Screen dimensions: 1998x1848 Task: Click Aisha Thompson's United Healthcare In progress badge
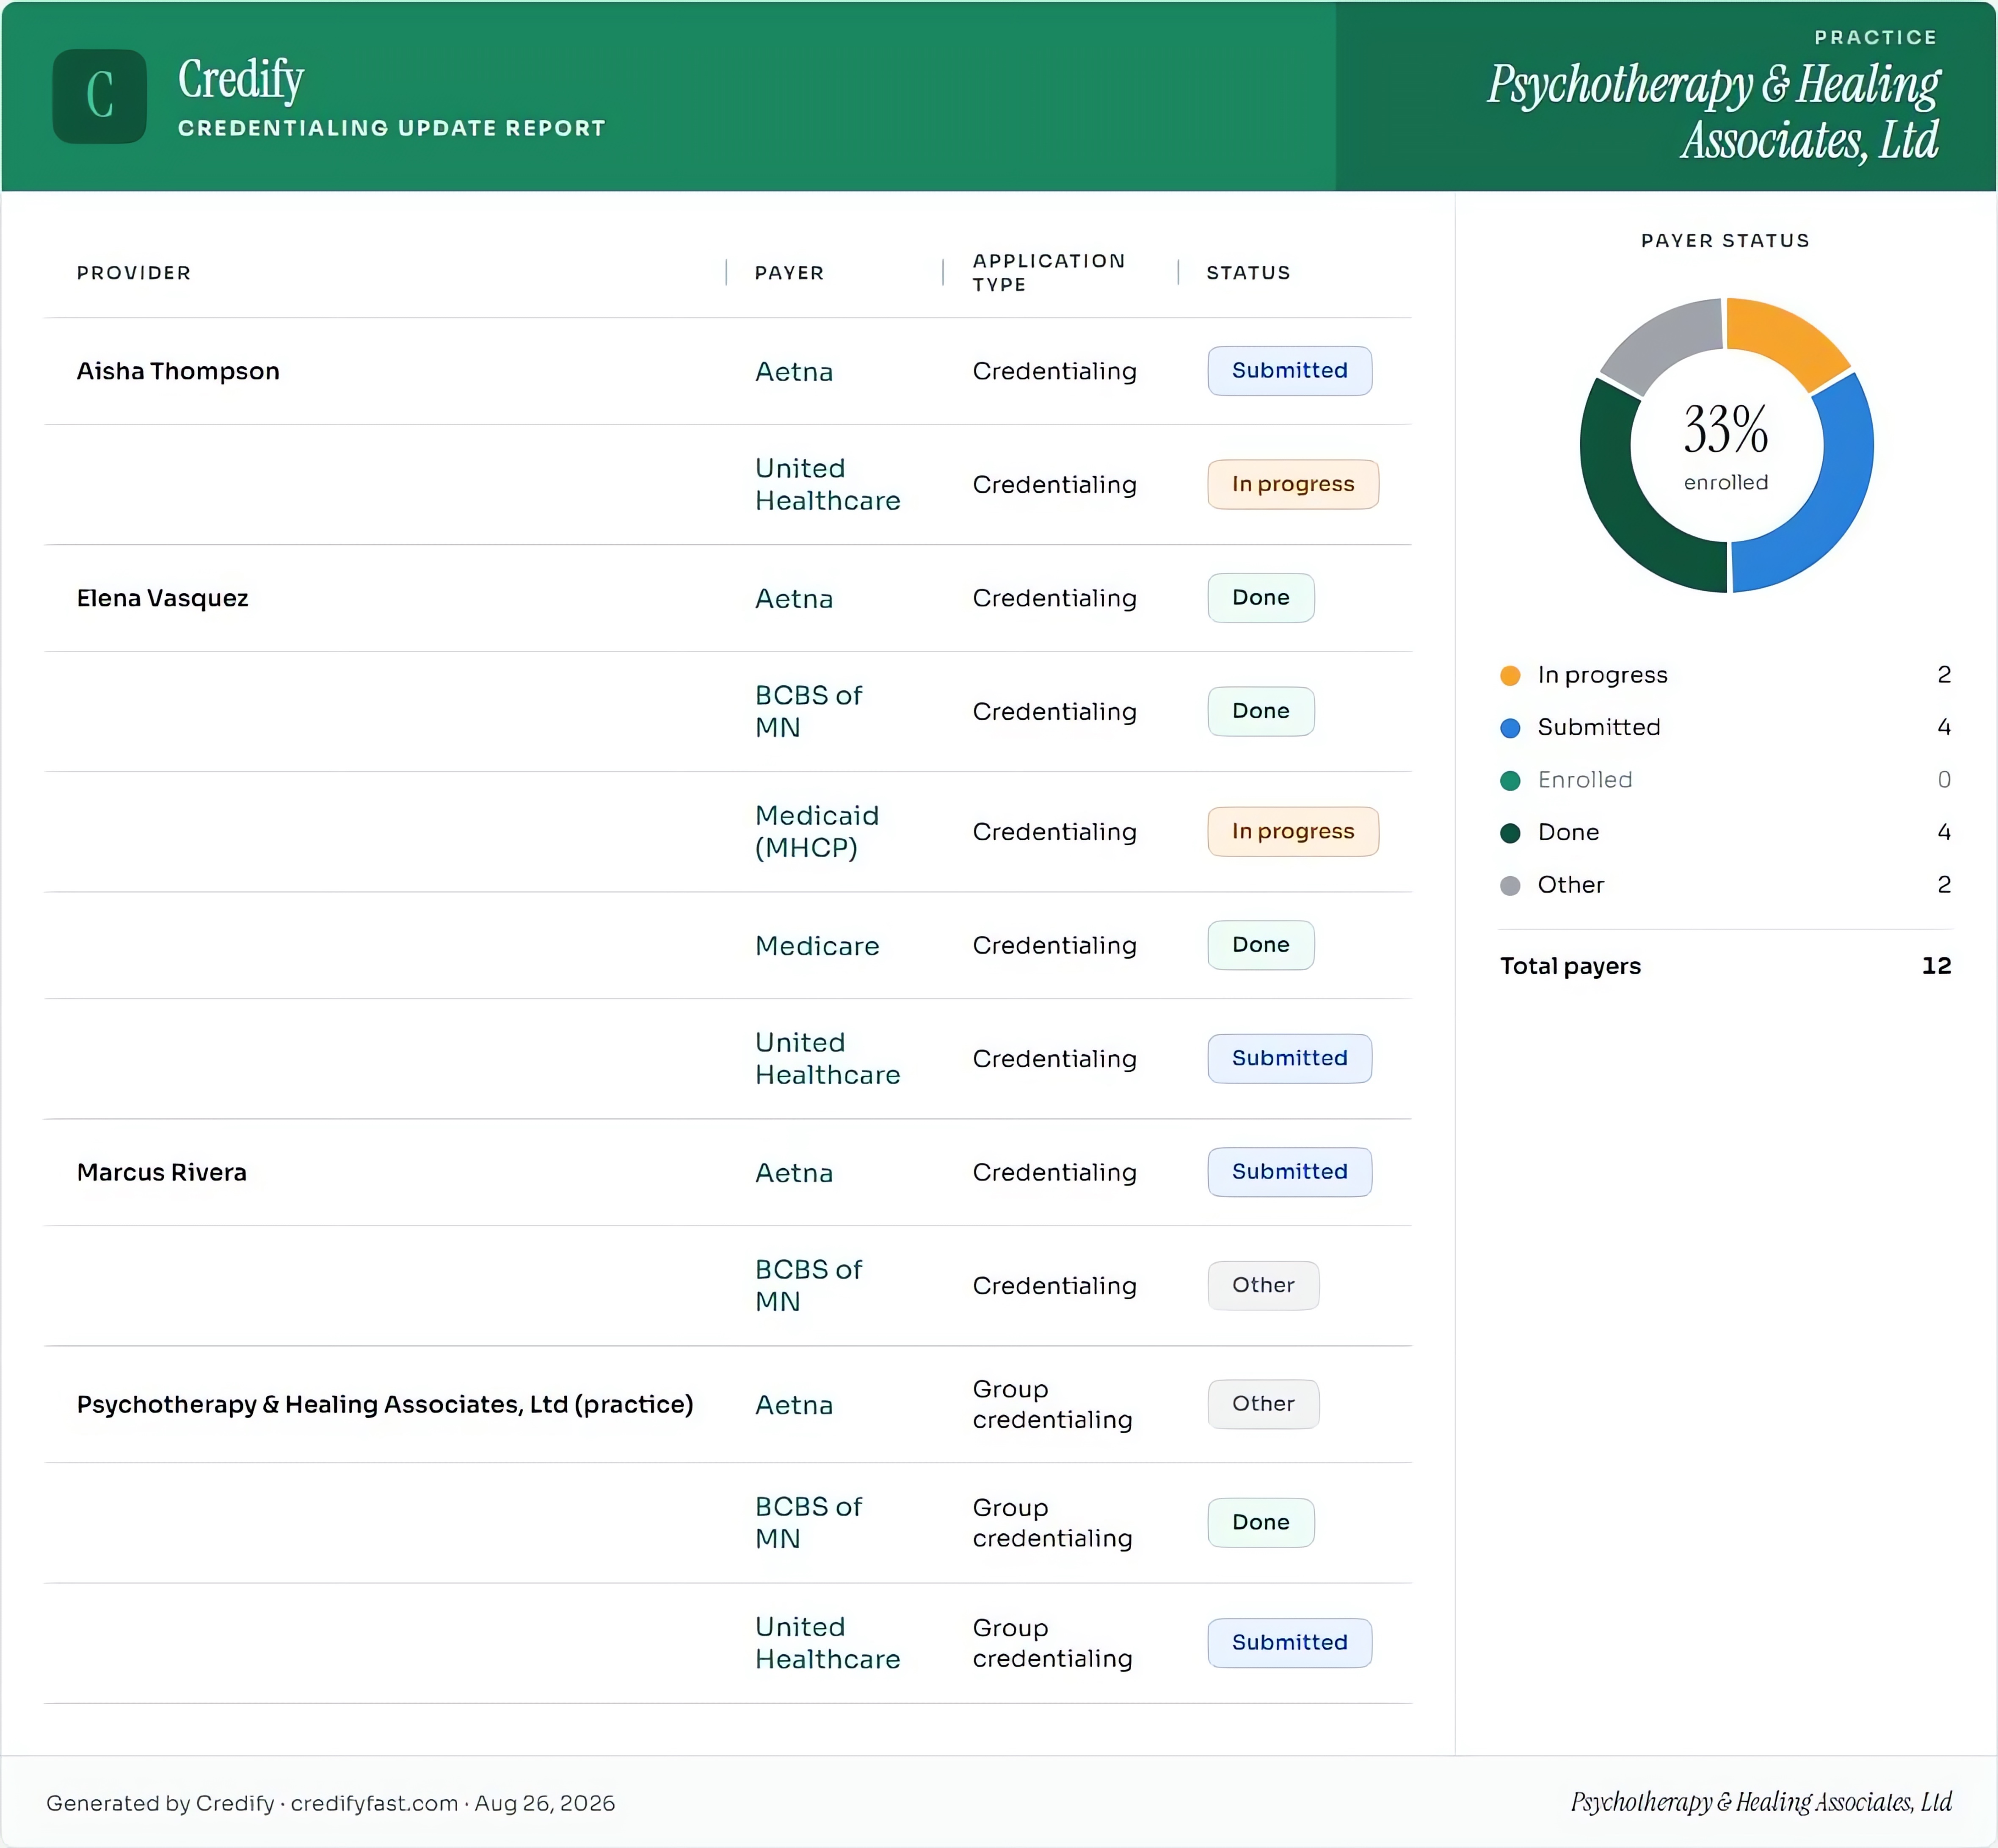[1293, 485]
